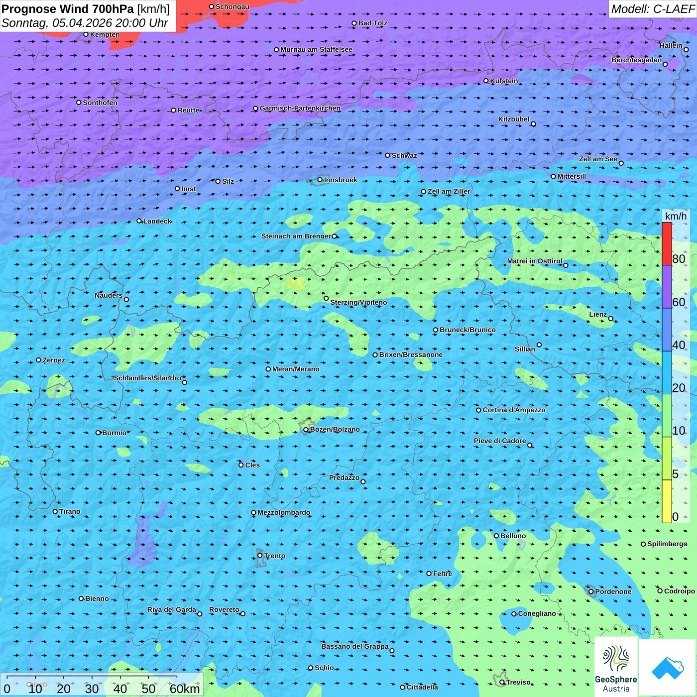Select the purple 60 km/h legend swatch
Image resolution: width=697 pixels, height=697 pixels.
point(667,287)
